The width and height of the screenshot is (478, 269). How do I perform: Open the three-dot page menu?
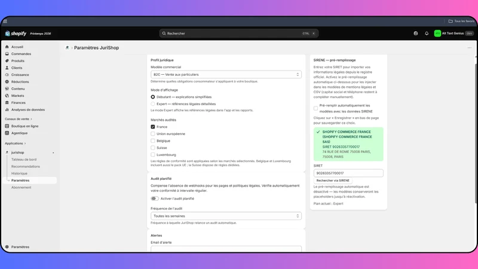tap(470, 48)
